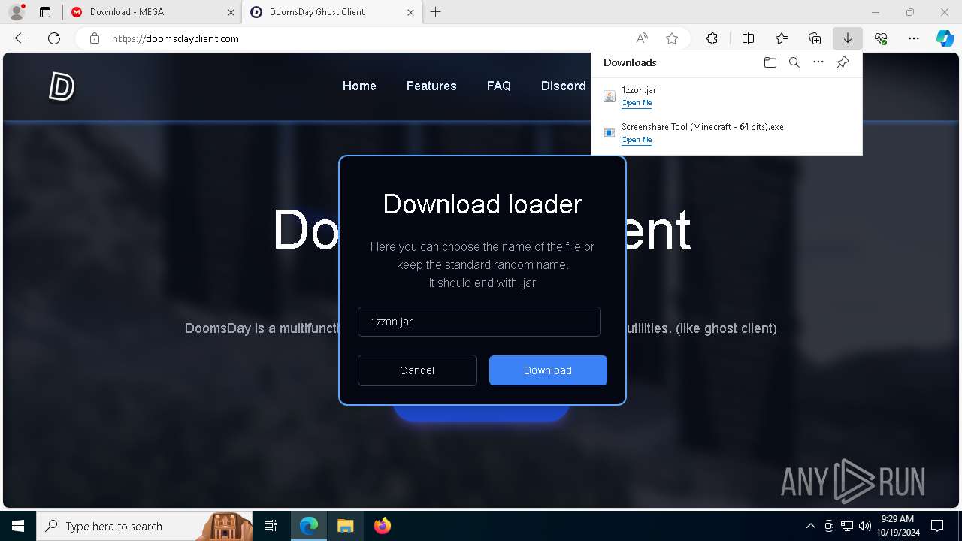Open the network tray icon
Viewport: 962px width, 541px height.
[x=847, y=526]
